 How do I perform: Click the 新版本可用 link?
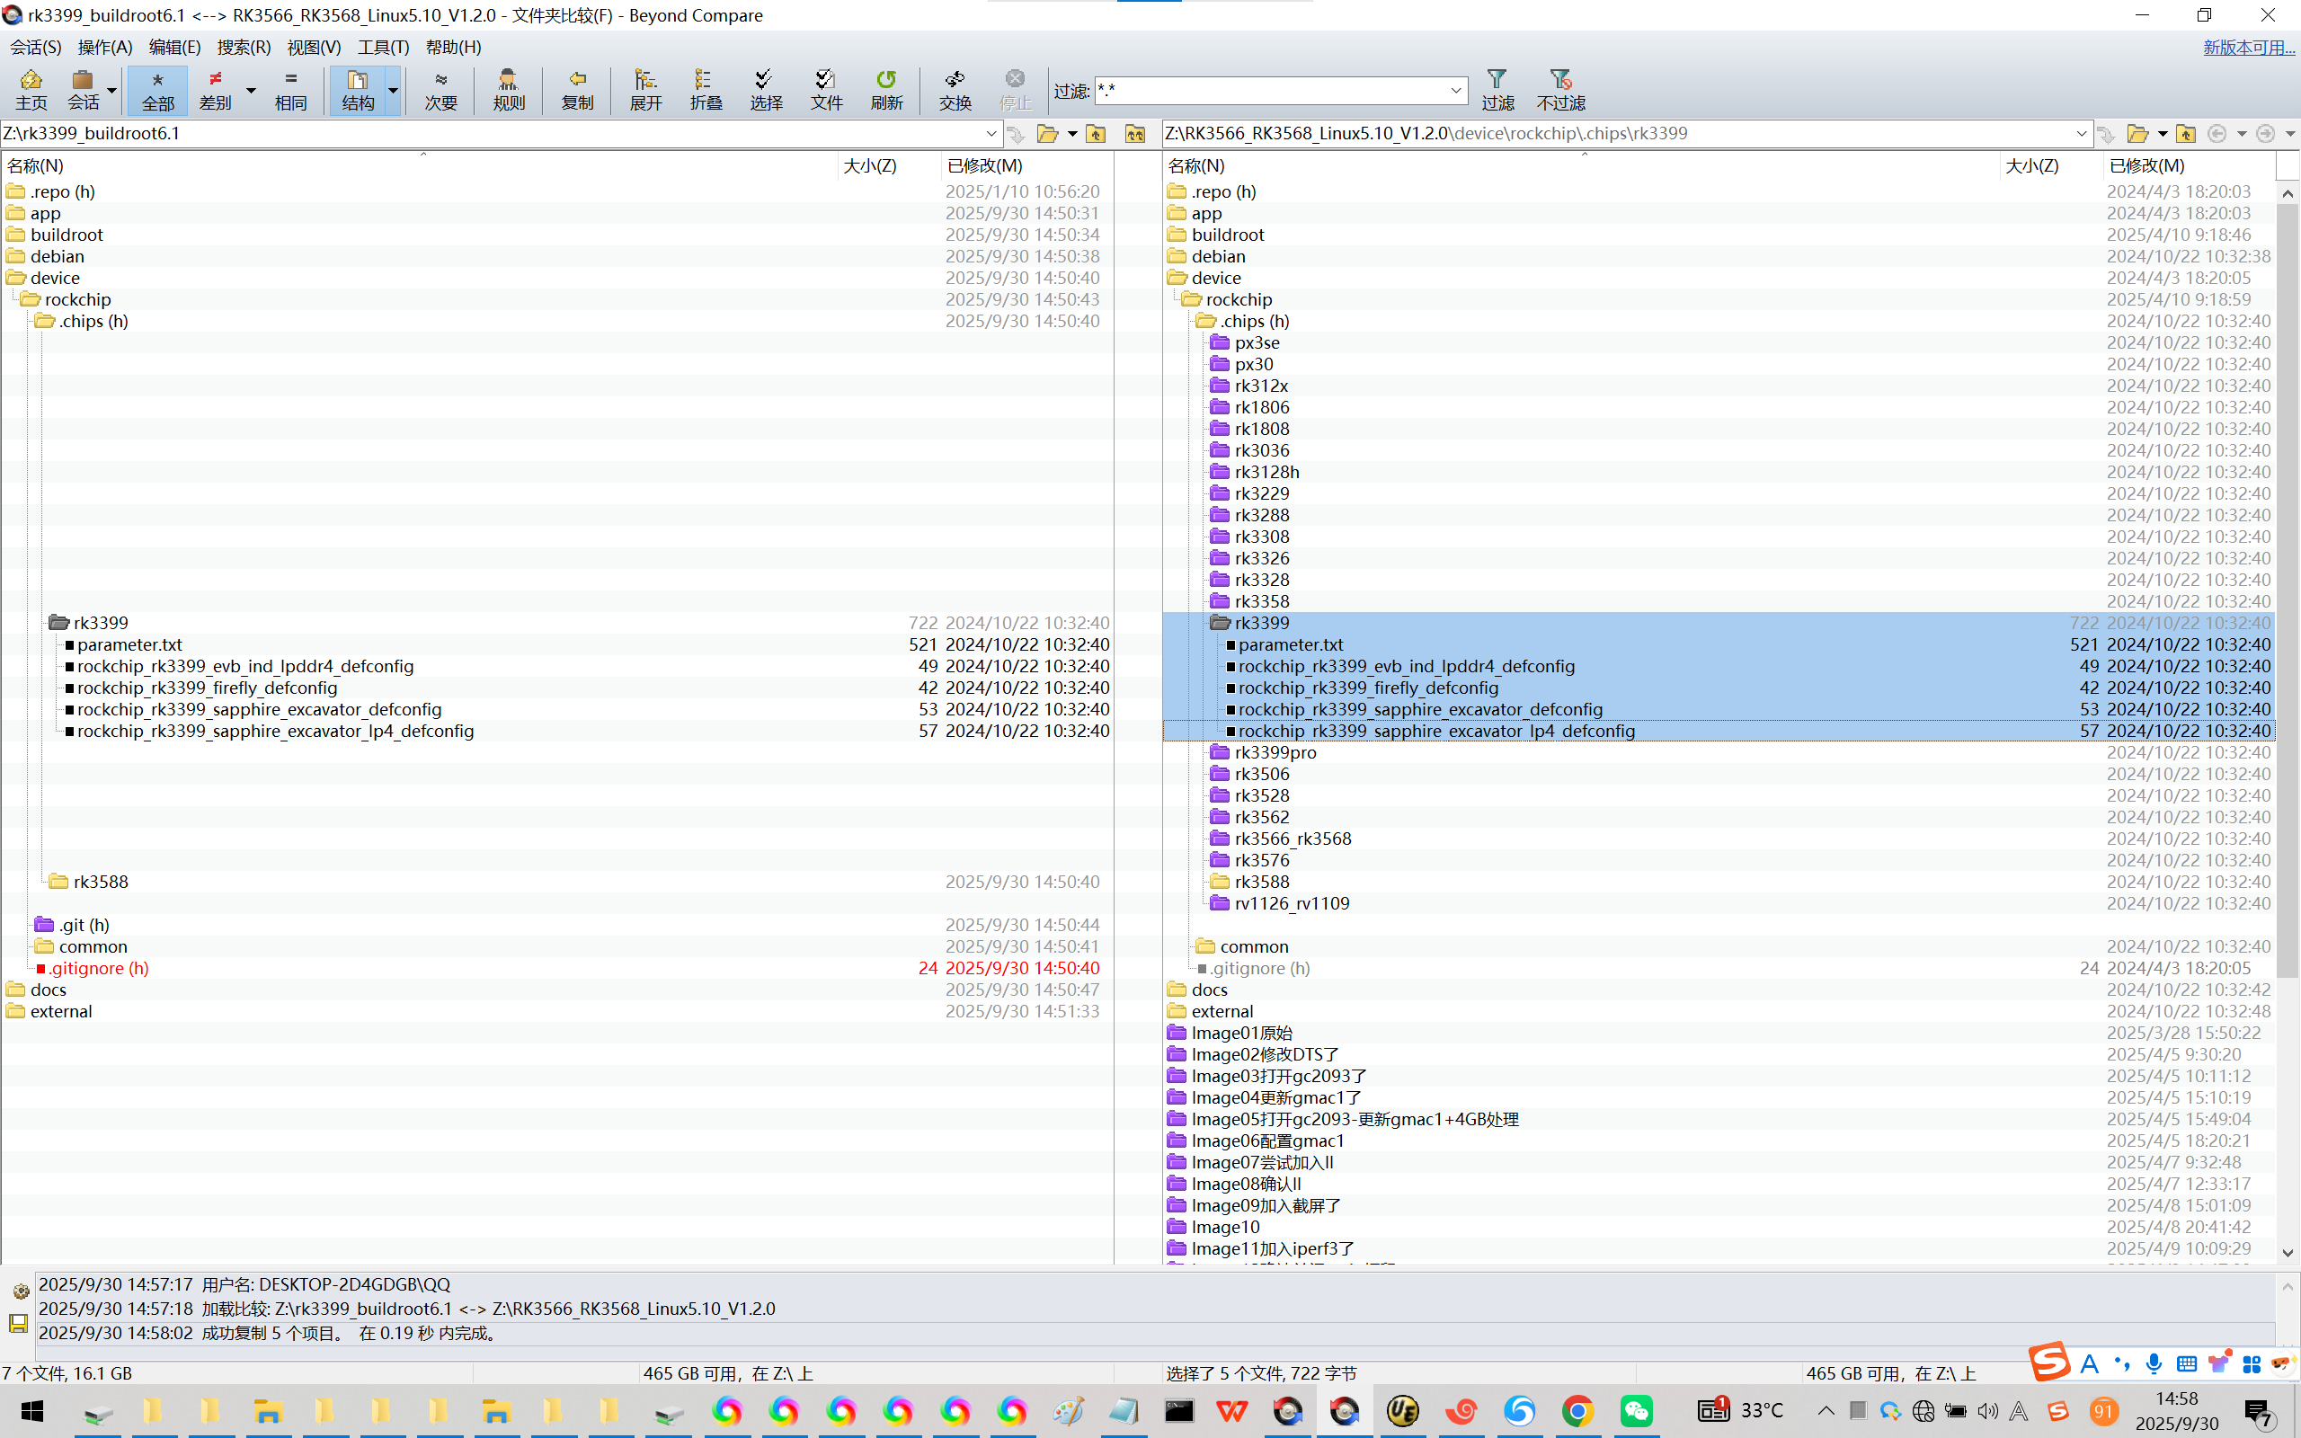(x=2248, y=48)
